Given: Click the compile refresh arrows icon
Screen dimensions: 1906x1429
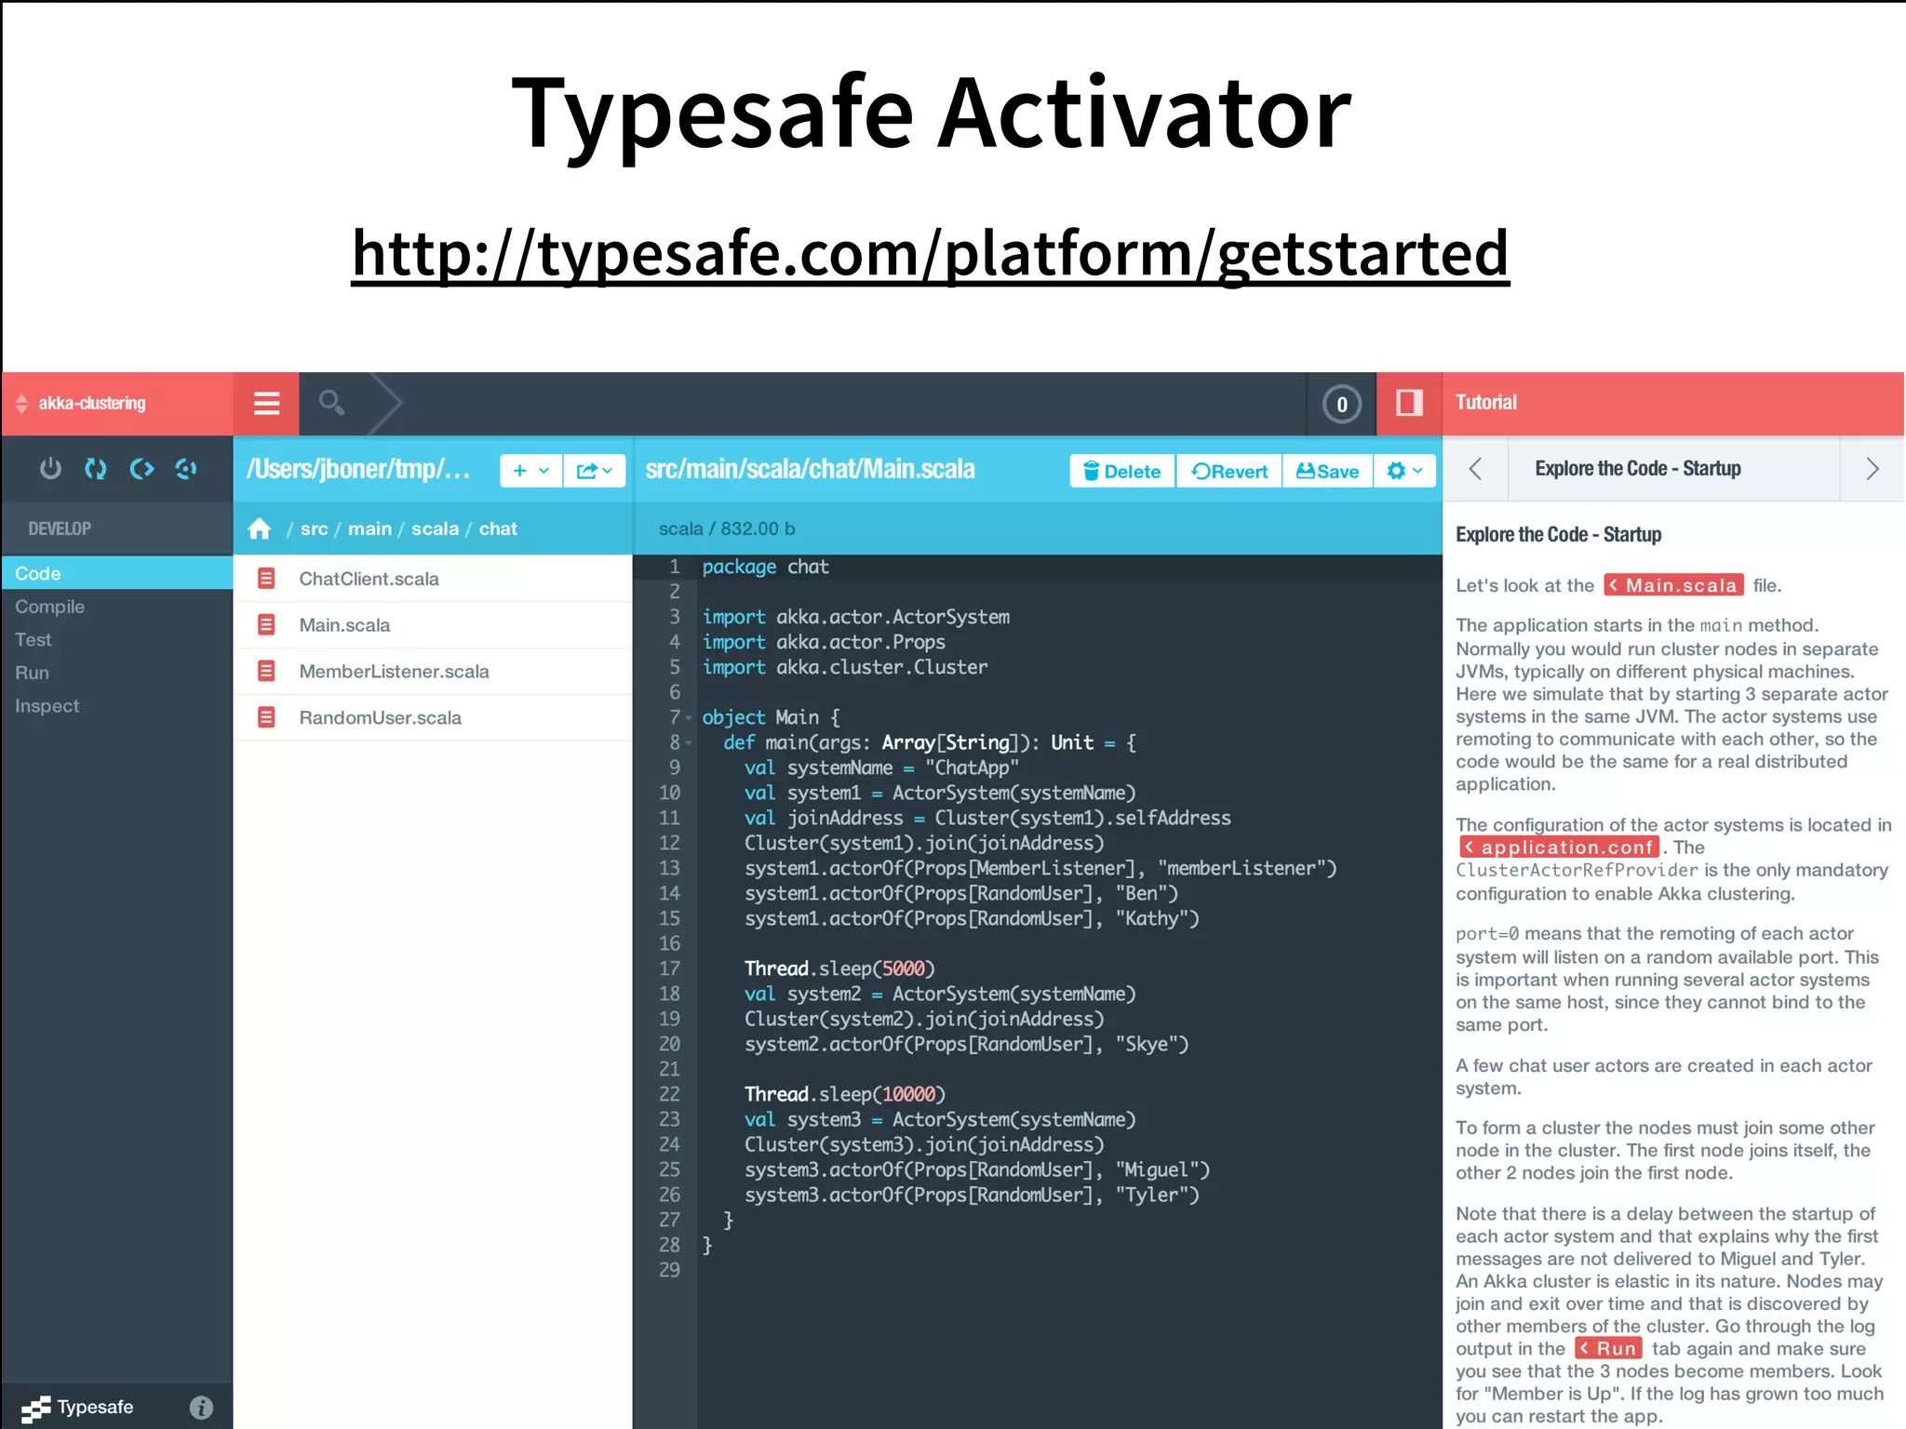Looking at the screenshot, I should pos(96,469).
